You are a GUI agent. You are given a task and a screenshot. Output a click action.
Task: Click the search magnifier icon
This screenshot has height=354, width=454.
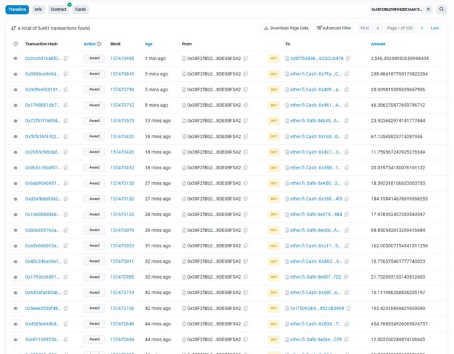(441, 9)
